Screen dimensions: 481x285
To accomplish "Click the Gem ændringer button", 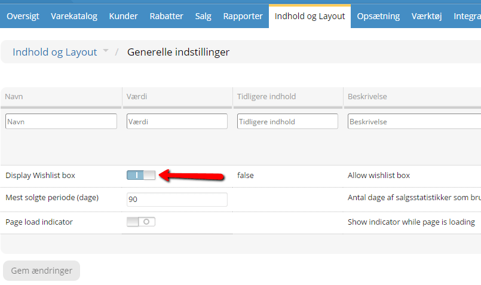I will click(41, 271).
